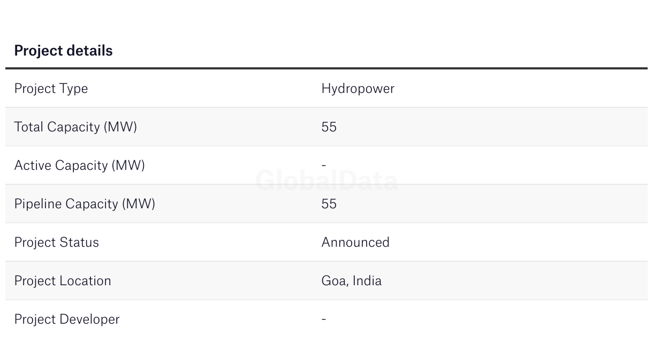Click the Total Capacity value 55
653x360 pixels.
[329, 127]
